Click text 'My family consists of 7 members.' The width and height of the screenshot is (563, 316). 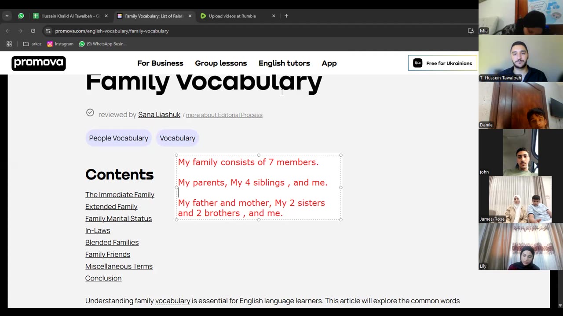point(248,162)
